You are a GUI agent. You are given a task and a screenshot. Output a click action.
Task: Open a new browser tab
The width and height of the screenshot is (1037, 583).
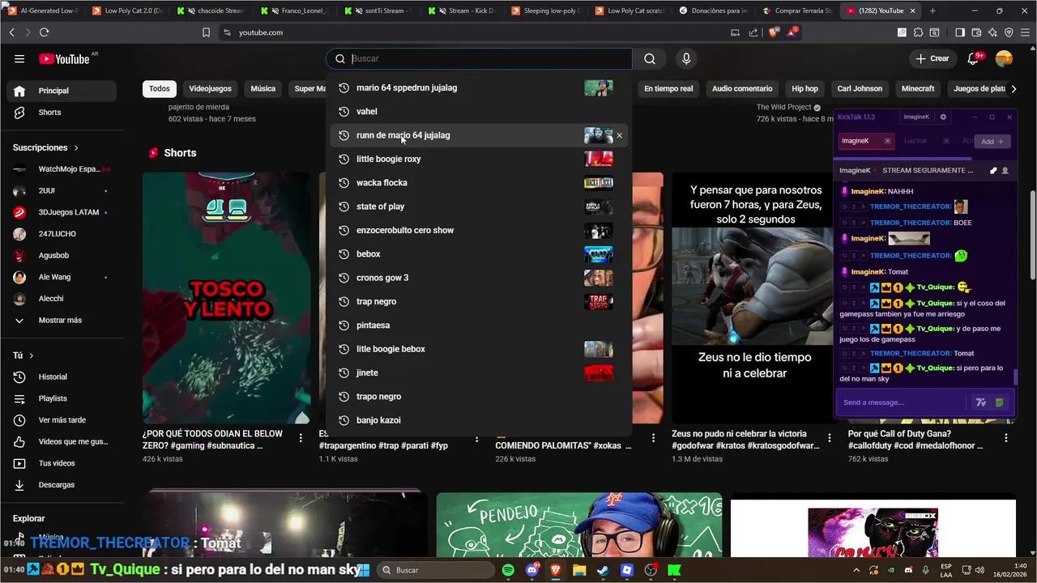coord(932,11)
